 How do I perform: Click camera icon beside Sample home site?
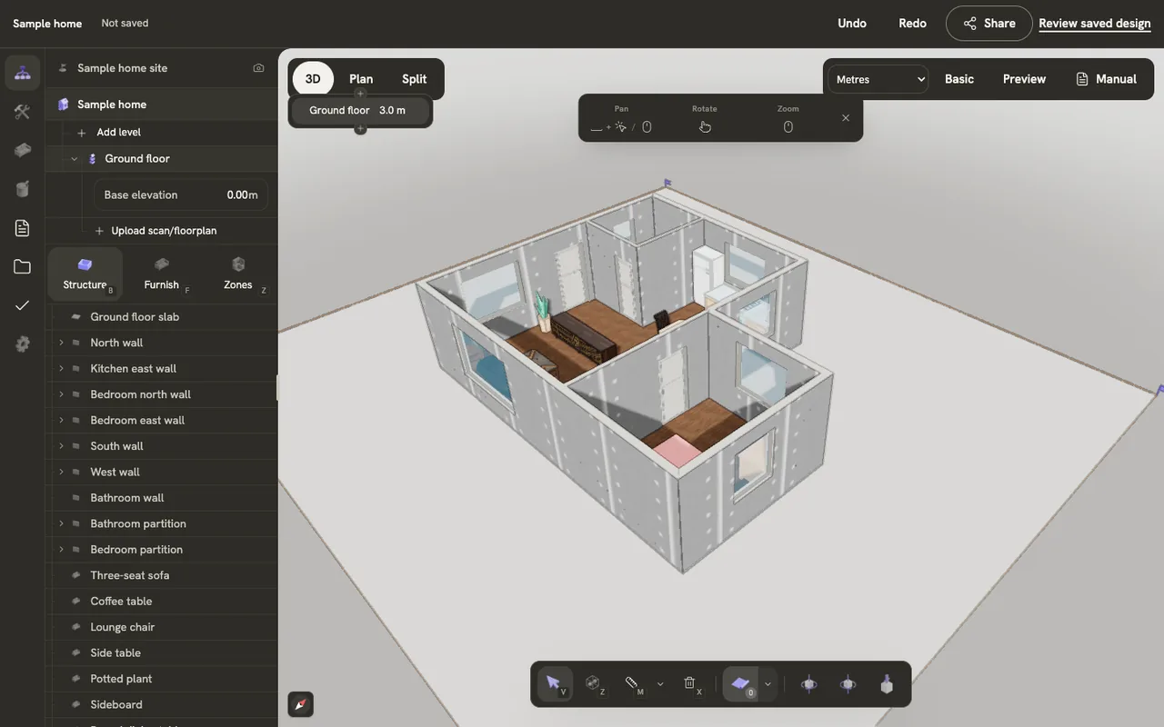[259, 68]
